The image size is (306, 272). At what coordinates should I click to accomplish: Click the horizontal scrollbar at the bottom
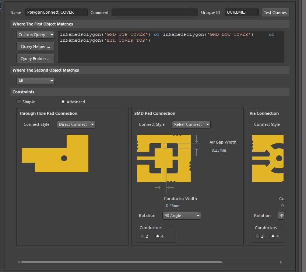pos(122,262)
